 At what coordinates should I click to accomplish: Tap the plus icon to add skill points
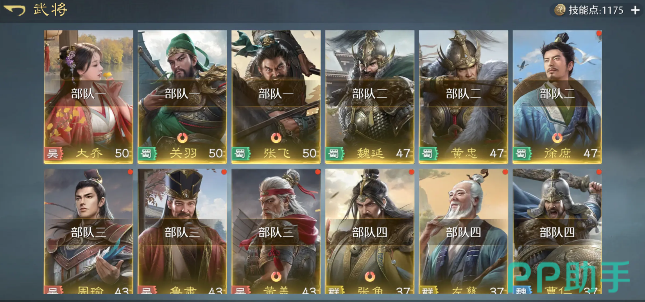click(x=635, y=10)
